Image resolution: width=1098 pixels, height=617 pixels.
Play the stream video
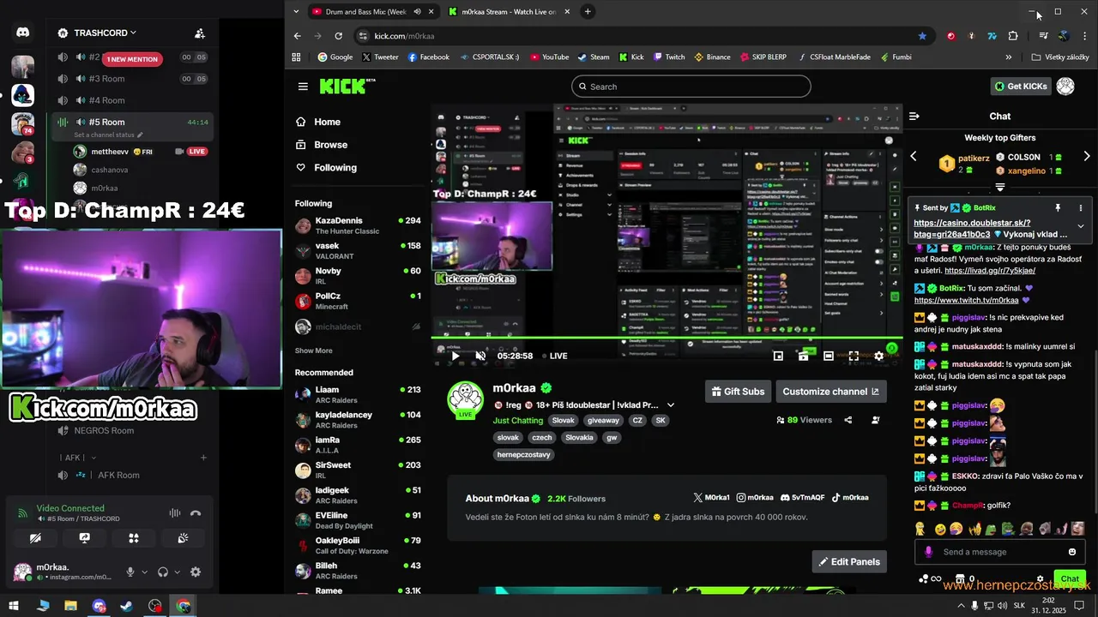tap(455, 356)
